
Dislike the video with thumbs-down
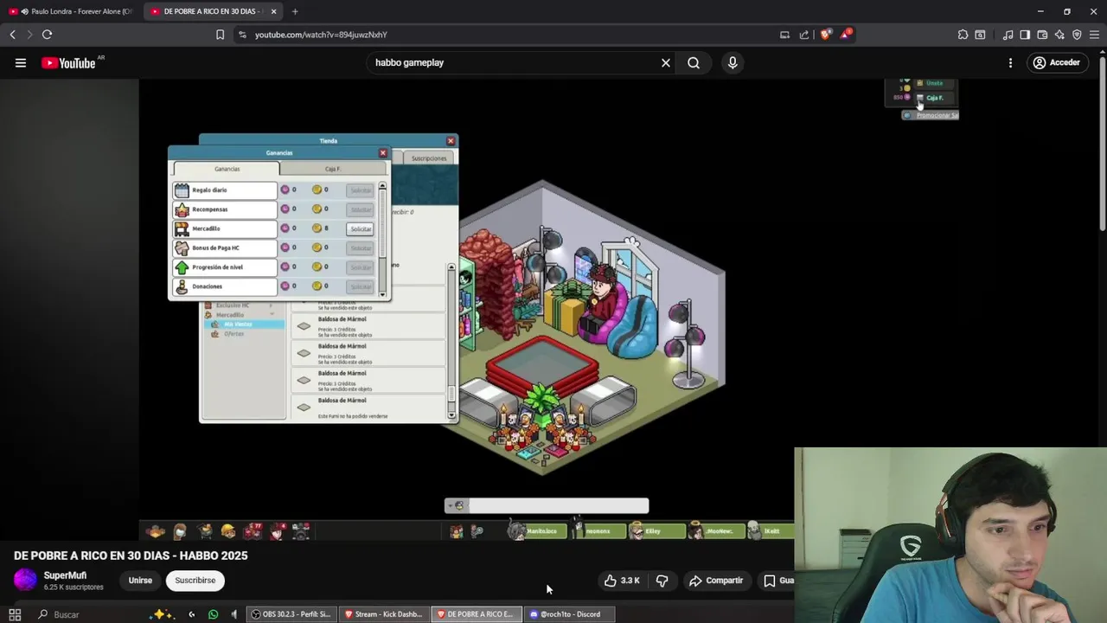click(662, 581)
